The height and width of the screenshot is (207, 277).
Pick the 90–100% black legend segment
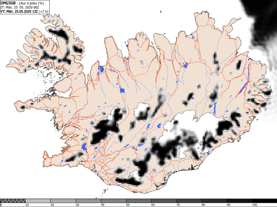pos(239,201)
